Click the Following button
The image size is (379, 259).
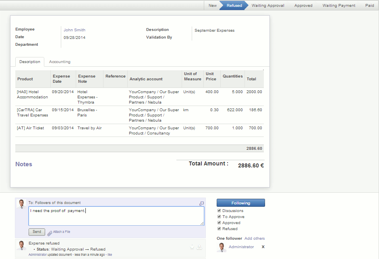point(240,203)
